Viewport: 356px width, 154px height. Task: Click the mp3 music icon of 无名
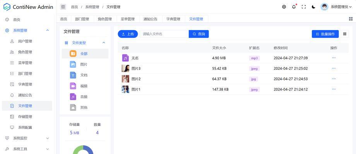[125, 58]
